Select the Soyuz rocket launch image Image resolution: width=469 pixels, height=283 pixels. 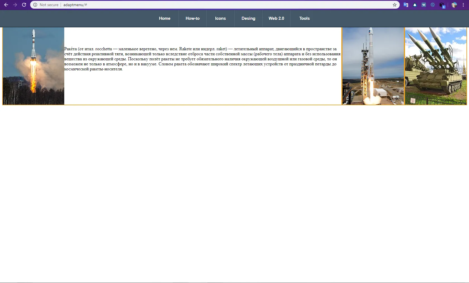pos(34,66)
